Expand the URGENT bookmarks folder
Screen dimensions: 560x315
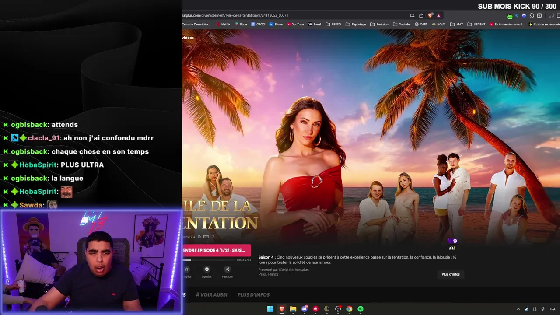pyautogui.click(x=476, y=24)
